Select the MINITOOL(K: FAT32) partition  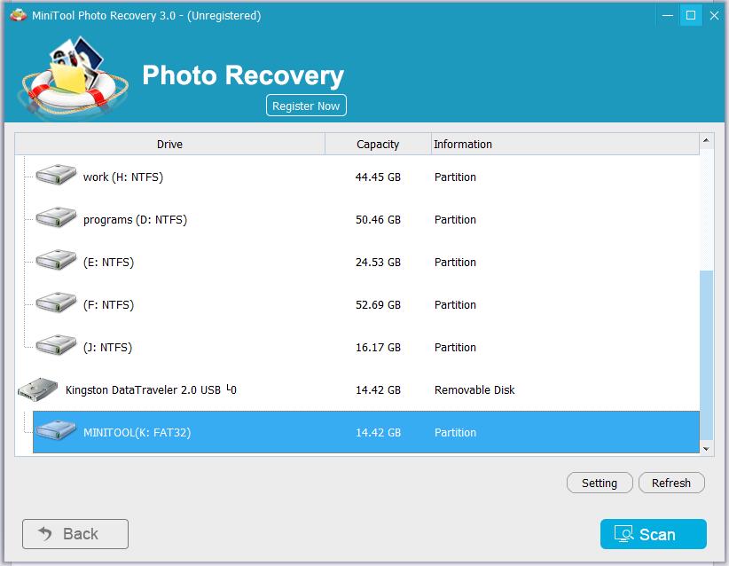[x=366, y=432]
